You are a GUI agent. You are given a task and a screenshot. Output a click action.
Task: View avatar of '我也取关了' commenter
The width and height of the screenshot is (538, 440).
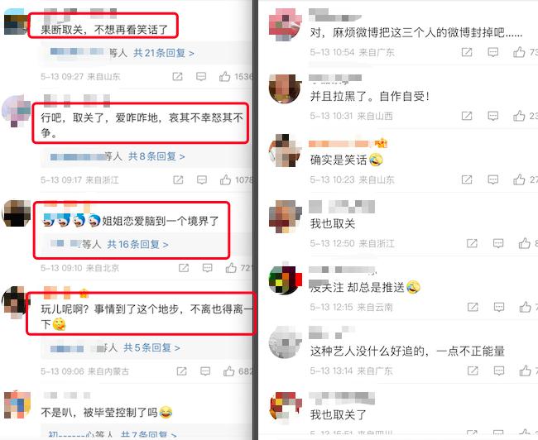[x=284, y=406]
